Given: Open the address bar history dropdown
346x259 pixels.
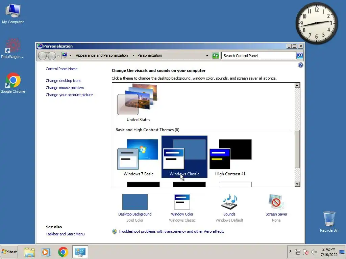Looking at the screenshot, I should click(x=207, y=56).
